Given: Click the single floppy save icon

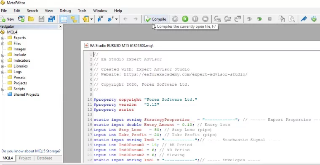Looking at the screenshot, I should click(41, 19).
